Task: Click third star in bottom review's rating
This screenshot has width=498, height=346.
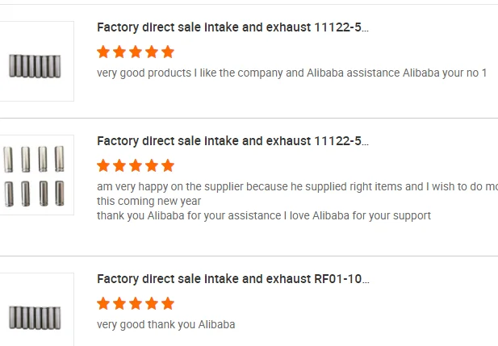Action: tap(136, 303)
